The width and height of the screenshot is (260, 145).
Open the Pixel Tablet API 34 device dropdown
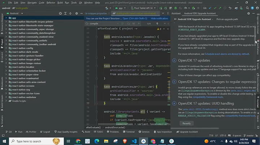click(x=143, y=8)
